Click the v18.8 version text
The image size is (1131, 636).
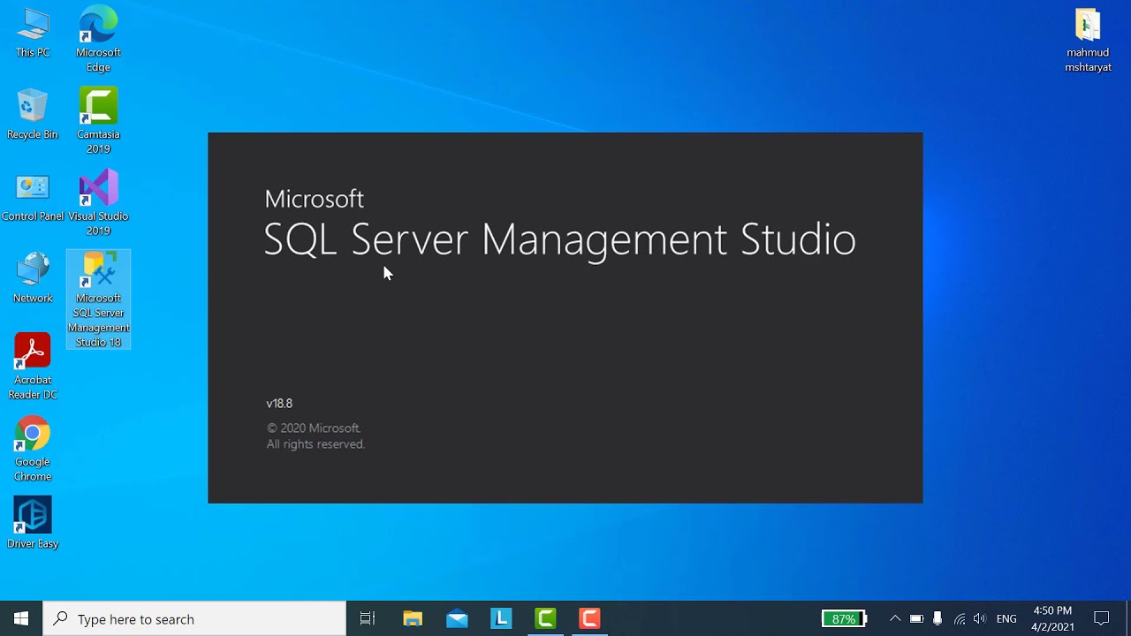coord(279,404)
